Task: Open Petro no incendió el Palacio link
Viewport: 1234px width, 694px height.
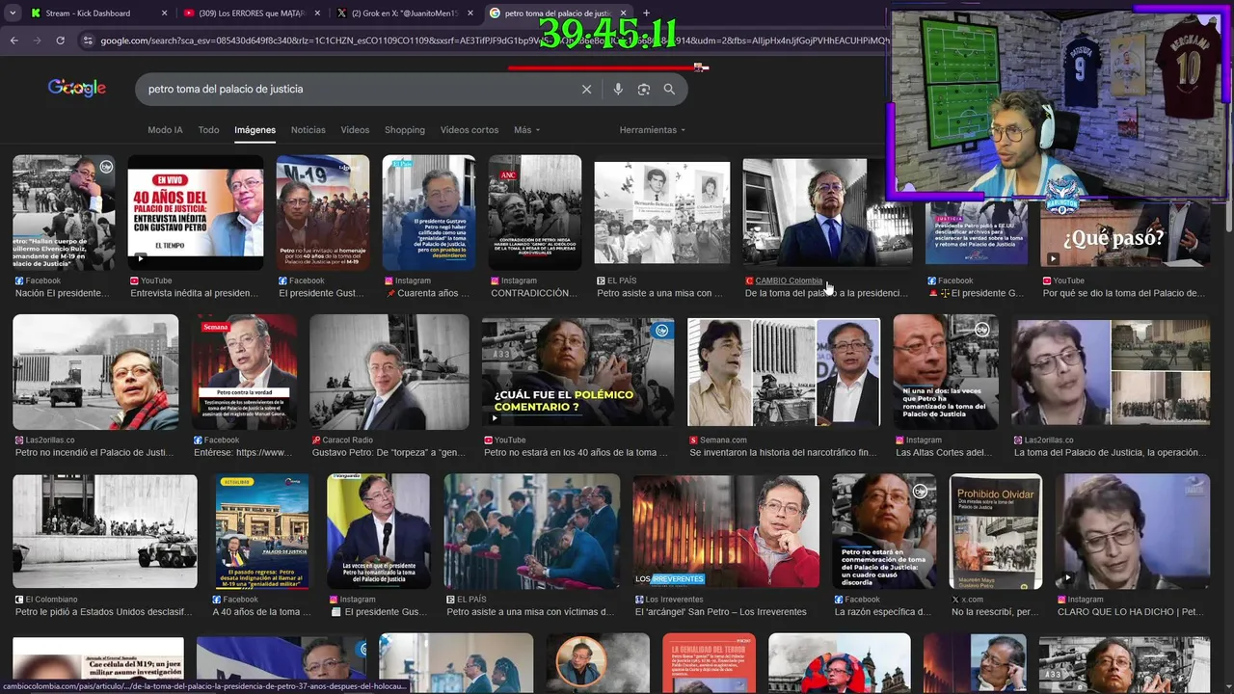Action: (x=95, y=452)
